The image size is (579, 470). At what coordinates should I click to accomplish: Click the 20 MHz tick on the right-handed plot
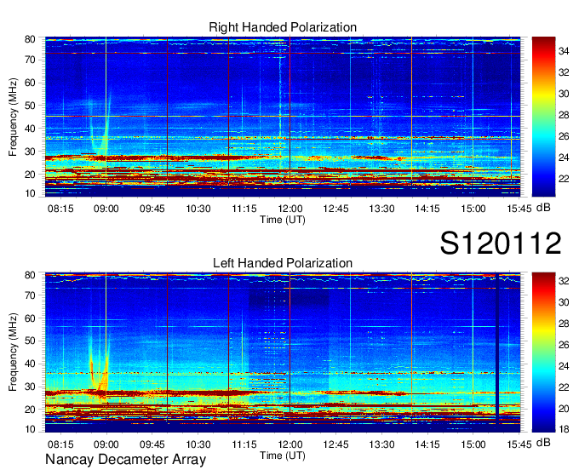tap(30, 175)
